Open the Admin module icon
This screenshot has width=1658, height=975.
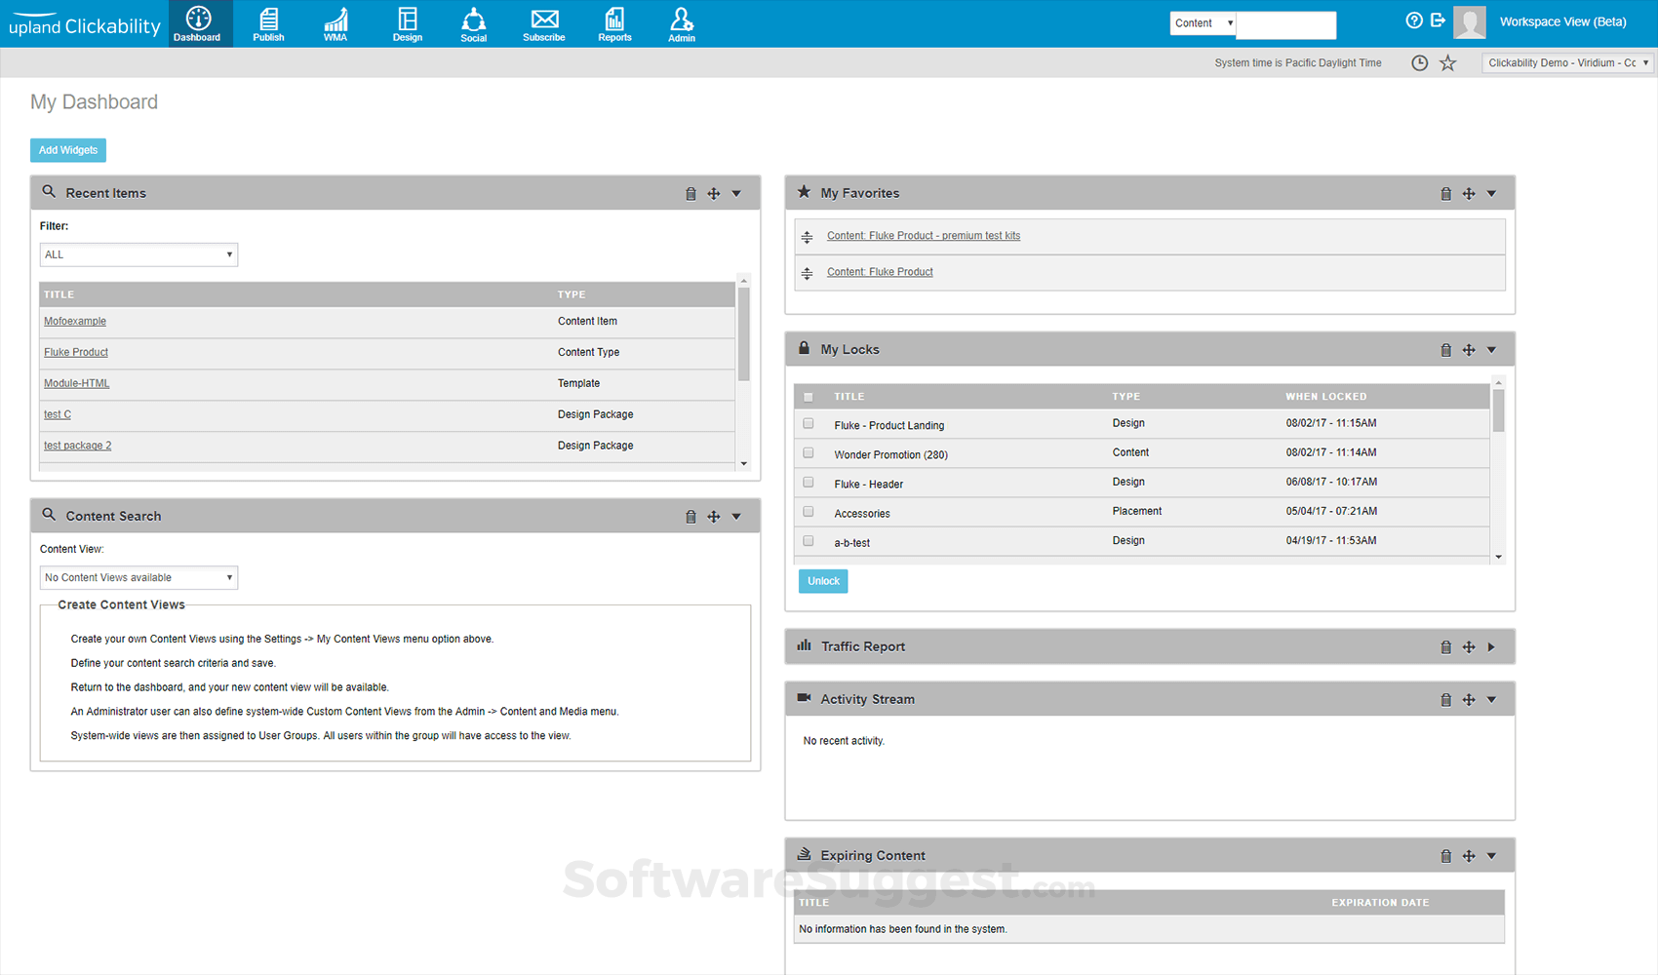[681, 23]
